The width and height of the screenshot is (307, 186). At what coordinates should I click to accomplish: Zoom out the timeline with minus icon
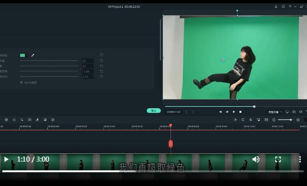click(x=274, y=120)
